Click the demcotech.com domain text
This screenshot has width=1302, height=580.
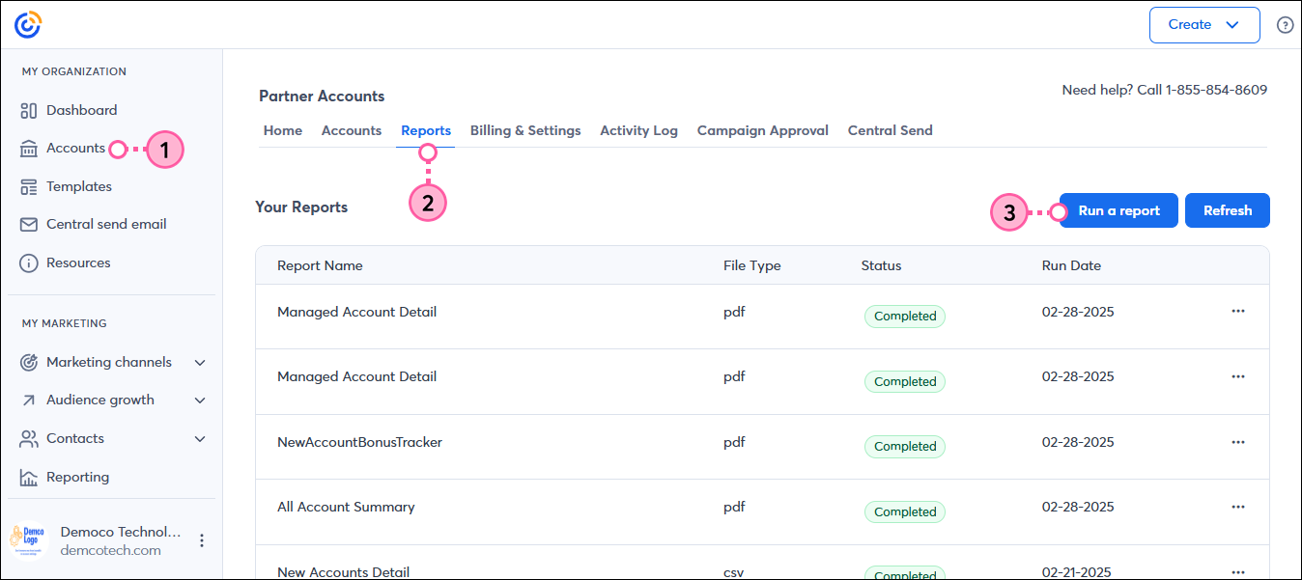pos(110,550)
